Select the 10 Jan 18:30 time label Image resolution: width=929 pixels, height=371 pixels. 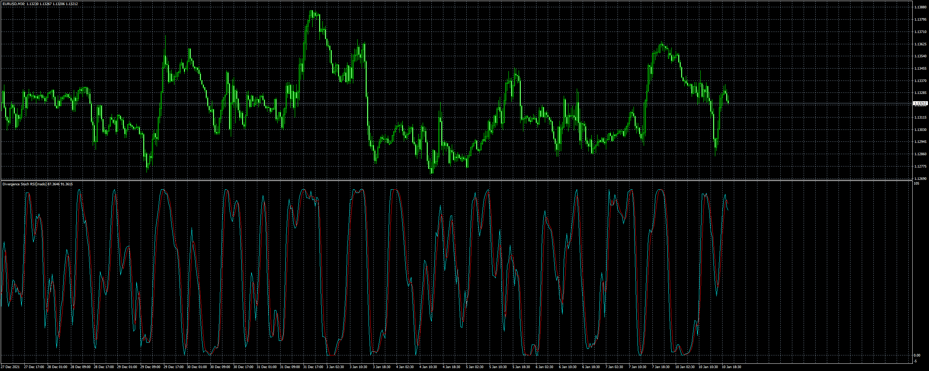coord(731,367)
